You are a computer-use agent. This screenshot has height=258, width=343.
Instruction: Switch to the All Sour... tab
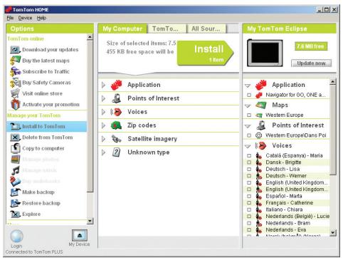pos(206,29)
